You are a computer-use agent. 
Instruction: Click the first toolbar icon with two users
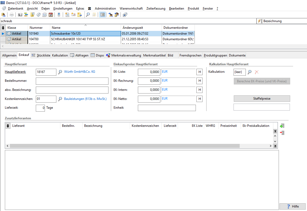click(3, 15)
